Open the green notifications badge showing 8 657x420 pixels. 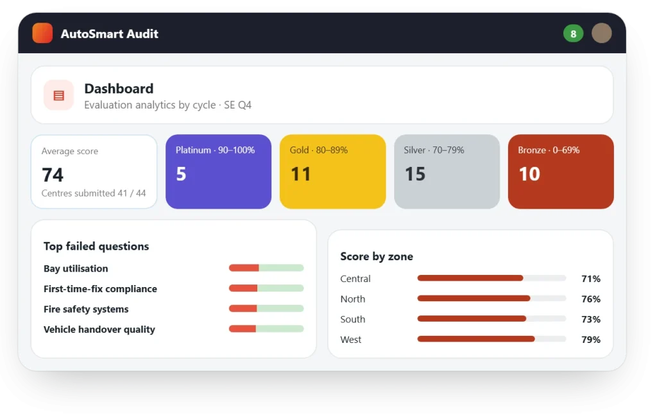point(573,33)
